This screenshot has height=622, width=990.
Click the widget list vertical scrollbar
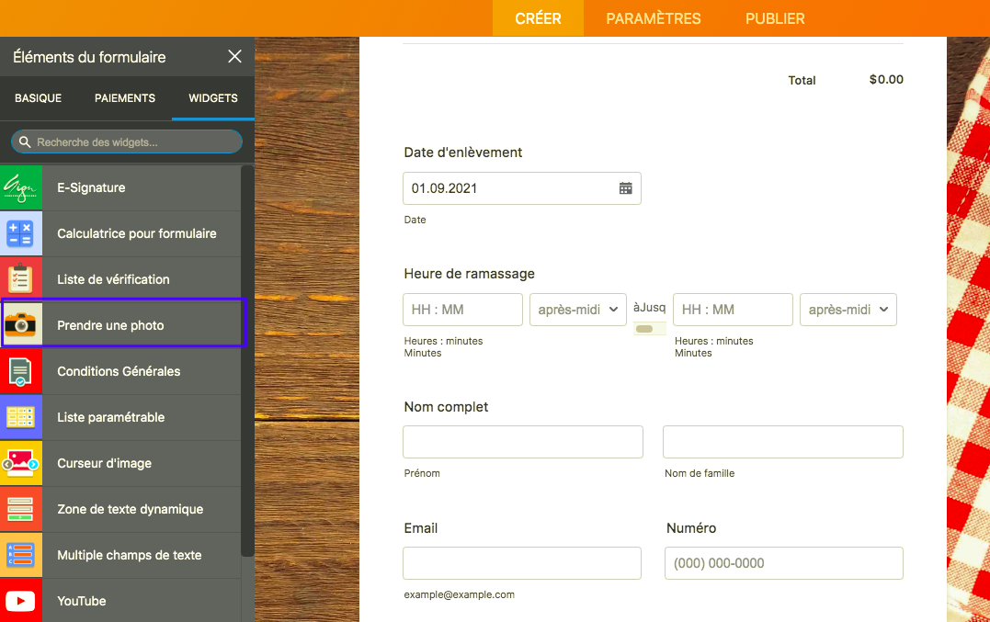point(247,358)
